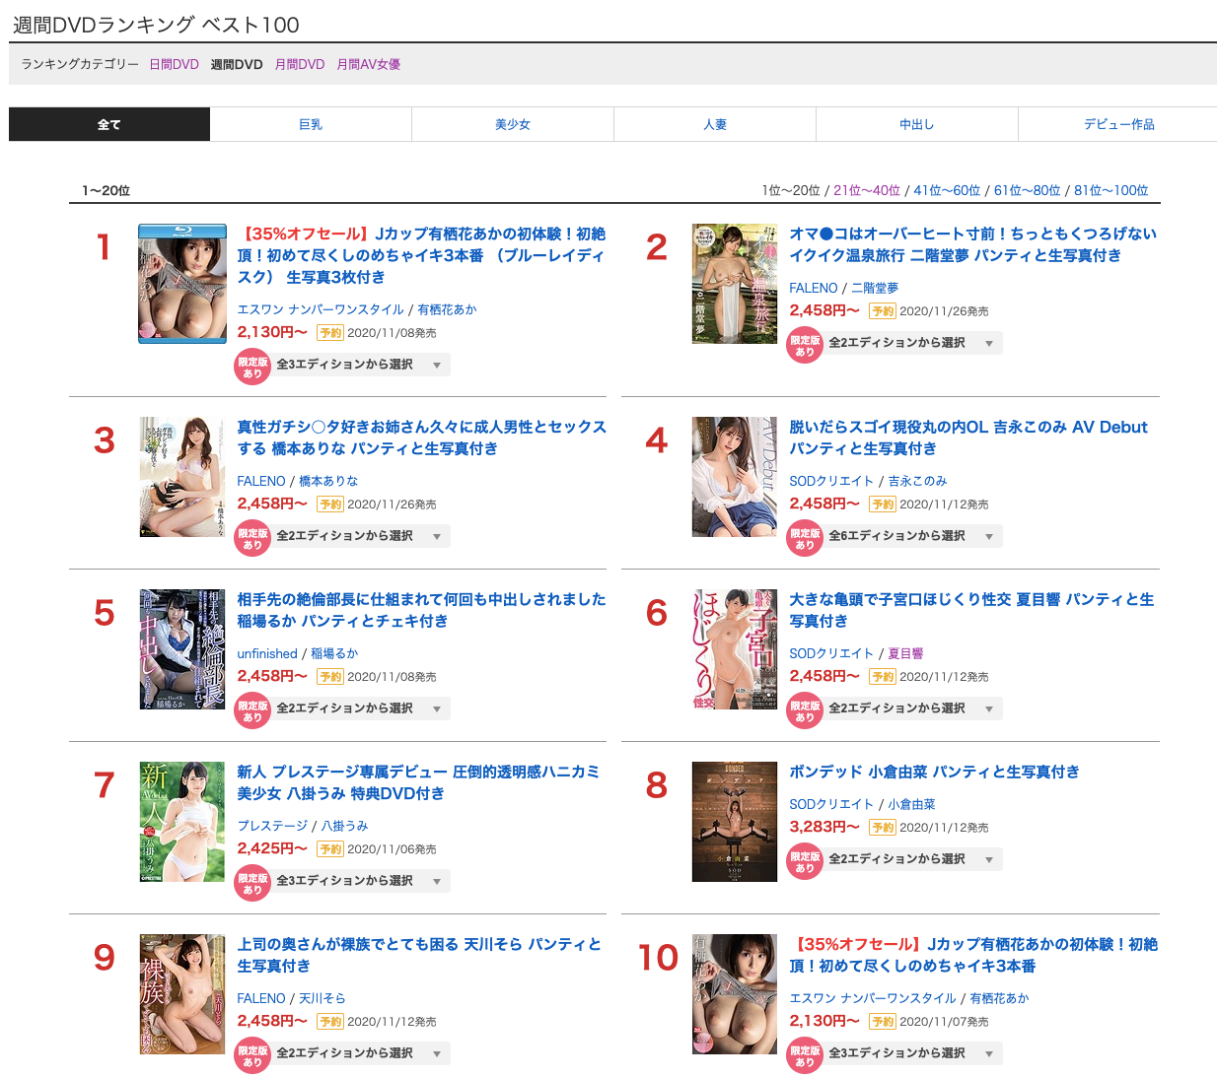Click the 予約 tag beside 2020/11/08発売 on rank 1
The width and height of the screenshot is (1217, 1078).
point(330,333)
